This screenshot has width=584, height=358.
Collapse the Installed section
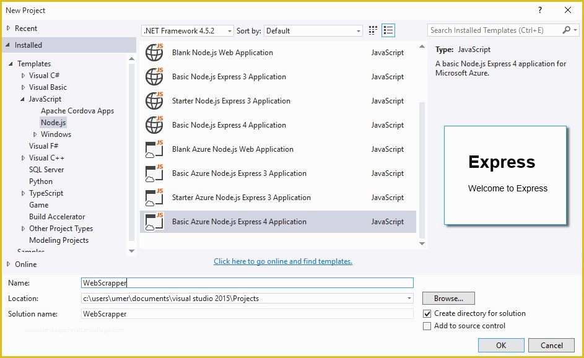click(x=8, y=45)
